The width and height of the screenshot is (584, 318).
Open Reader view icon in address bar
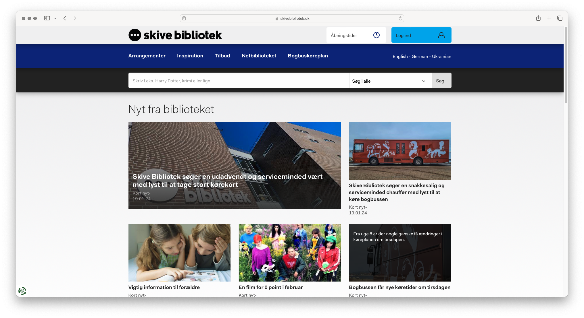[x=184, y=18]
